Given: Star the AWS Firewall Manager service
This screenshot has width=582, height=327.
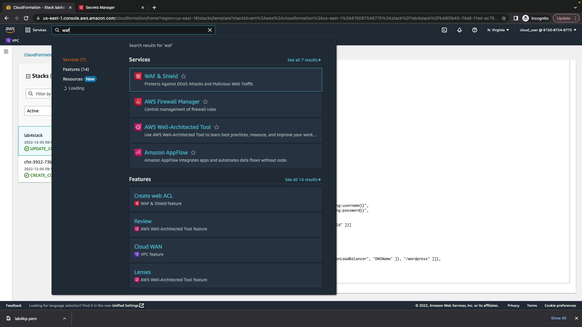Looking at the screenshot, I should point(205,102).
